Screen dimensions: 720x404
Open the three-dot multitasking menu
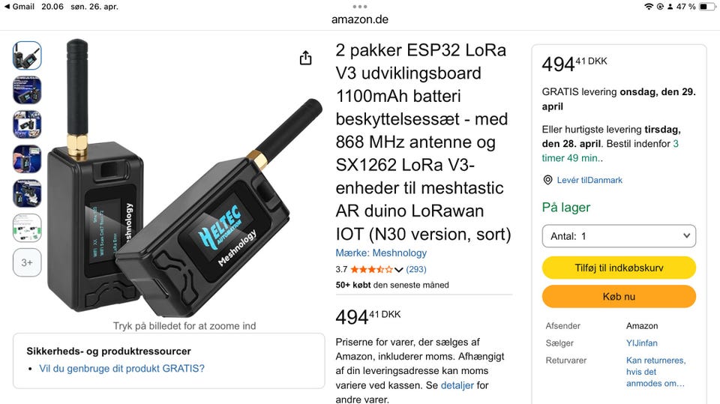(x=360, y=6)
